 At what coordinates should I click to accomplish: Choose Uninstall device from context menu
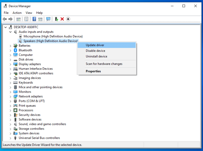[x=107, y=56]
